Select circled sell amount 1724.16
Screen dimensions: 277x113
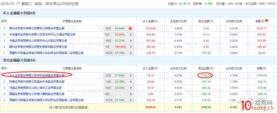pos(205,76)
